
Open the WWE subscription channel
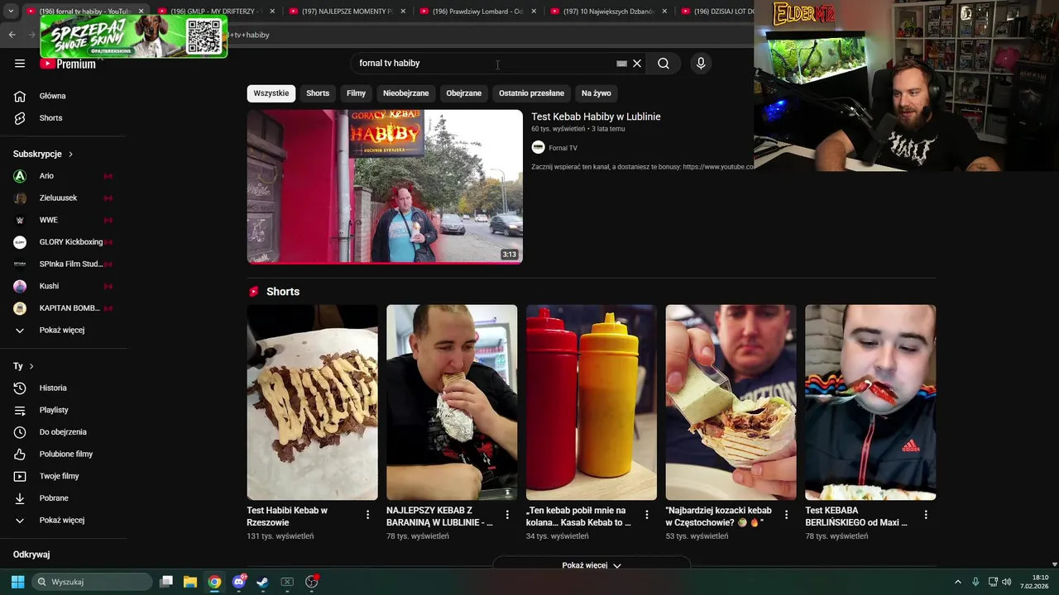click(x=63, y=220)
